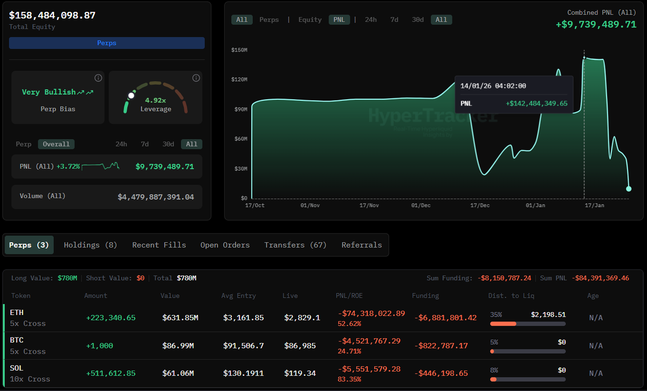Click the endpoint dot on the PNL chart line
The width and height of the screenshot is (647, 391).
pos(629,189)
